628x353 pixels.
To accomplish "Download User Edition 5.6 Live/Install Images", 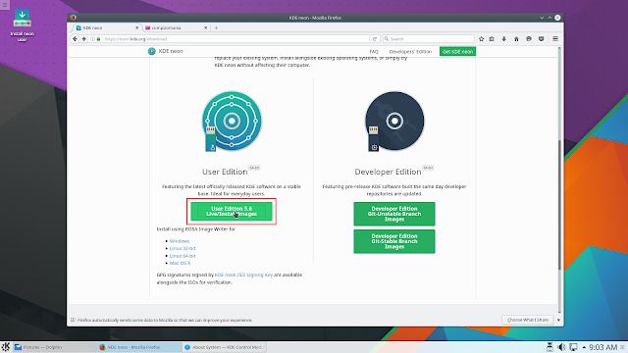I will coord(232,212).
